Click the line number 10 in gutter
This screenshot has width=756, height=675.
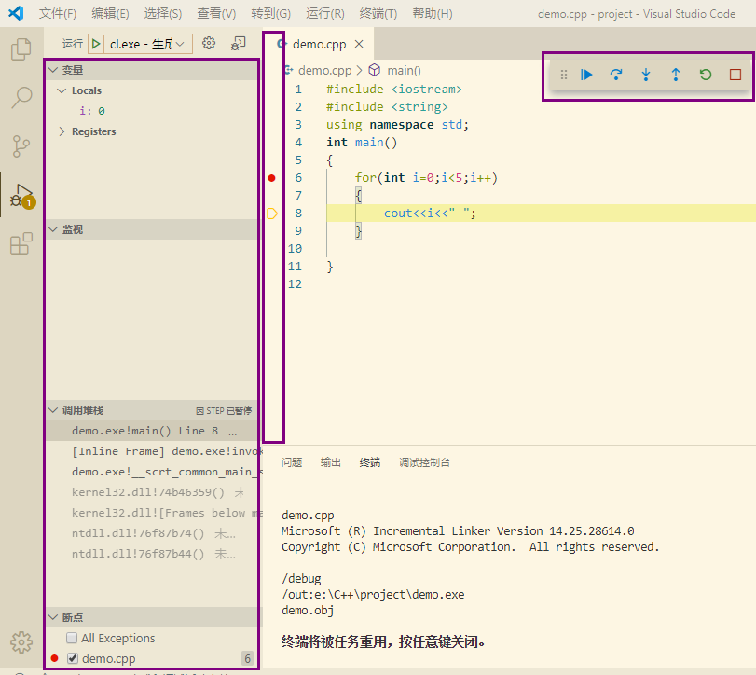(295, 249)
